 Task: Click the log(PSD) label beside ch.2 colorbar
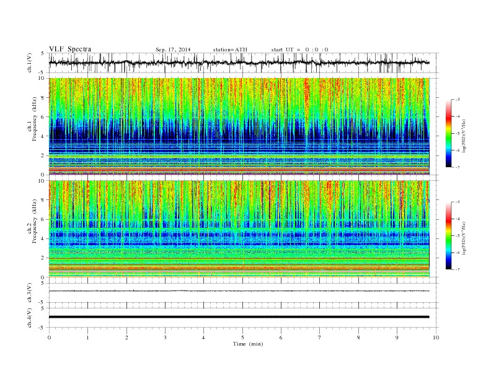464,238
